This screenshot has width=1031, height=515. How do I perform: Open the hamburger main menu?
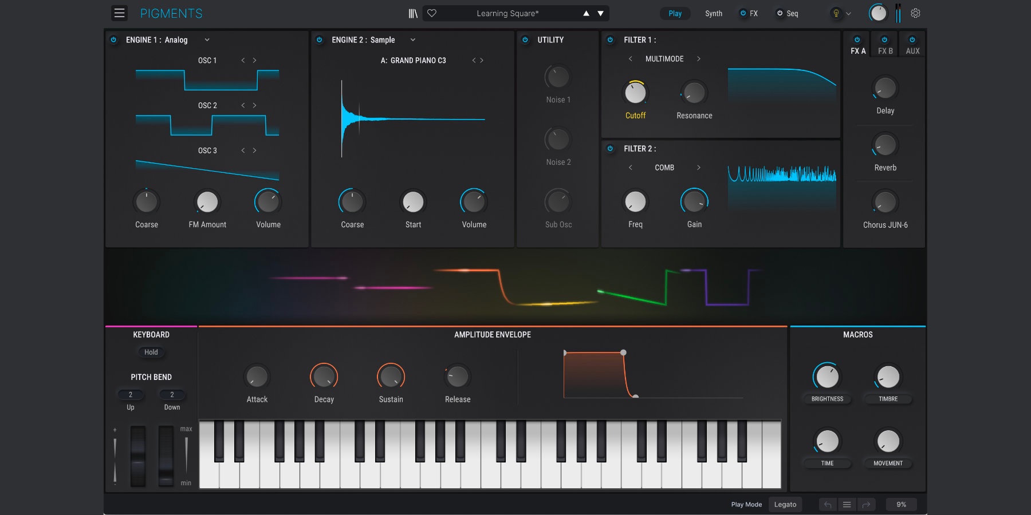point(119,13)
